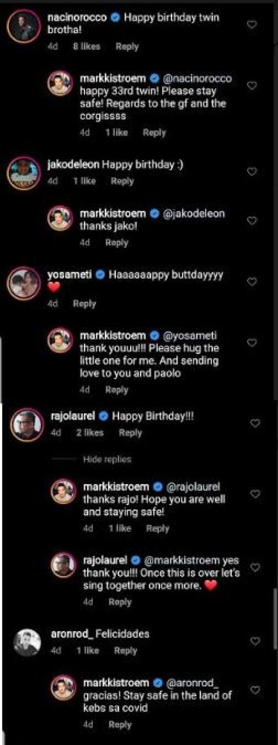278x745 pixels.
Task: Heart rajolaurel's 'sing together' reply
Action: click(255, 567)
